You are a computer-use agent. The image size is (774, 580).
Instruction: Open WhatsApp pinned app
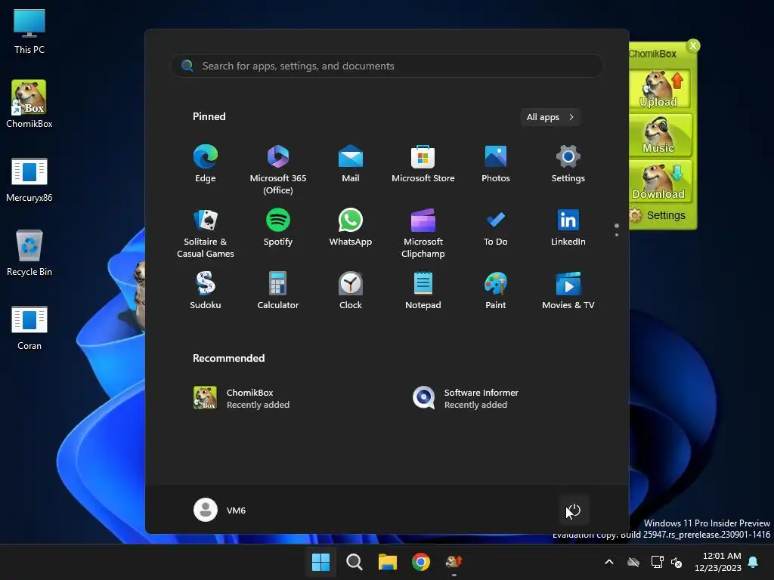point(351,227)
